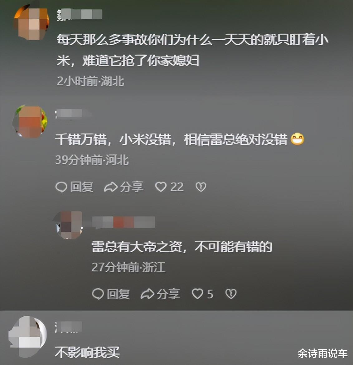Screen dimensions: 353x365
Task: Click the share arrow icon under 河北 comment
Action: [x=111, y=187]
